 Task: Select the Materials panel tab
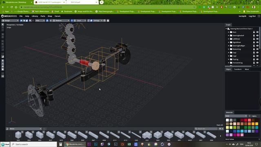pos(229,113)
